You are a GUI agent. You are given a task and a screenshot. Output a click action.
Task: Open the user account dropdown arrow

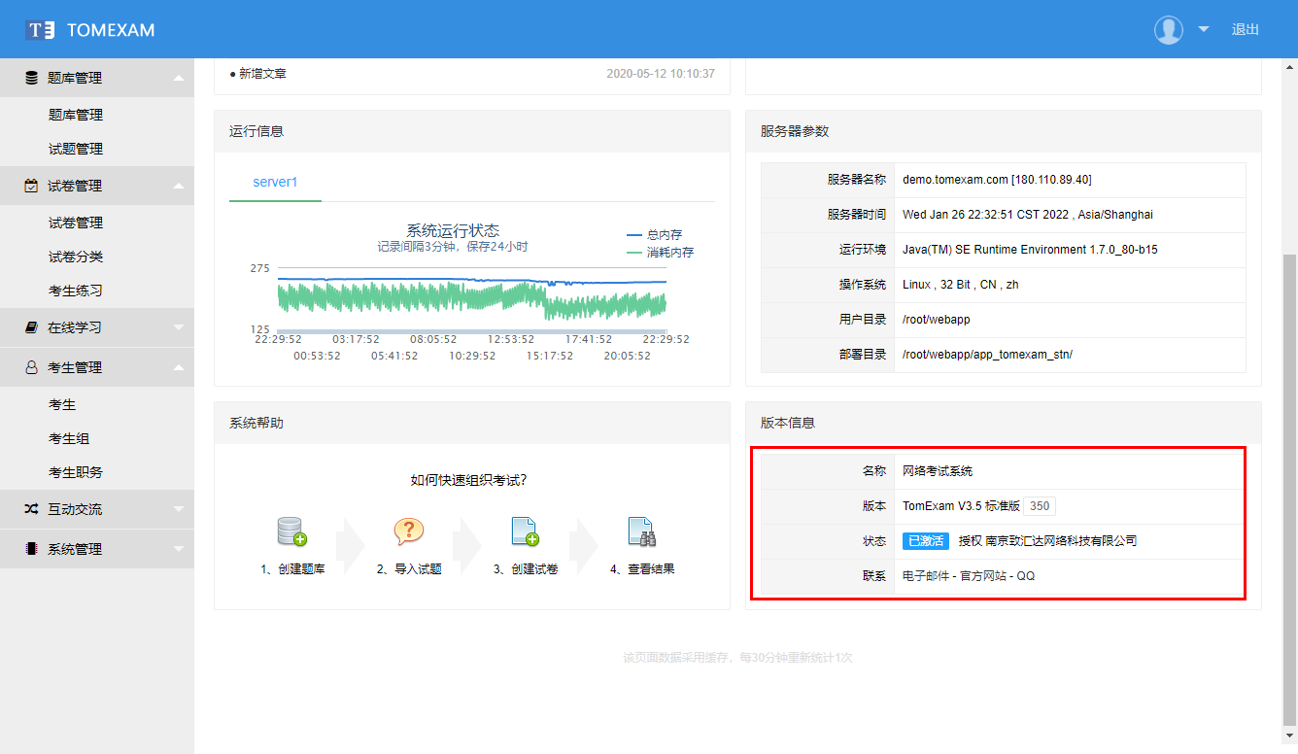tap(1204, 29)
